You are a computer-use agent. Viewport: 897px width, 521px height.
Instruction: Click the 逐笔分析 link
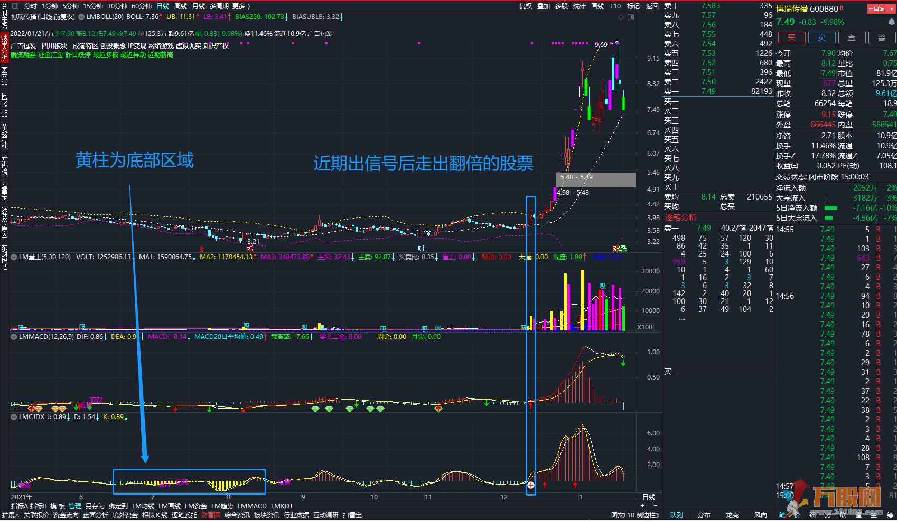pyautogui.click(x=681, y=217)
